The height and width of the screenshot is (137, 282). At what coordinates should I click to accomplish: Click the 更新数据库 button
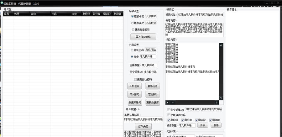coord(153,103)
